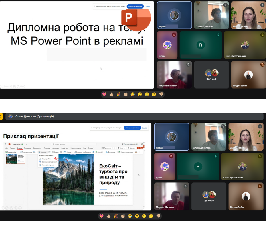This screenshot has width=269, height=226.
Task: Choose Это устройство from image insert menu
Action: [x=47, y=159]
